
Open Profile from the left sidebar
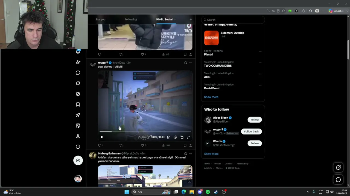(78, 136)
